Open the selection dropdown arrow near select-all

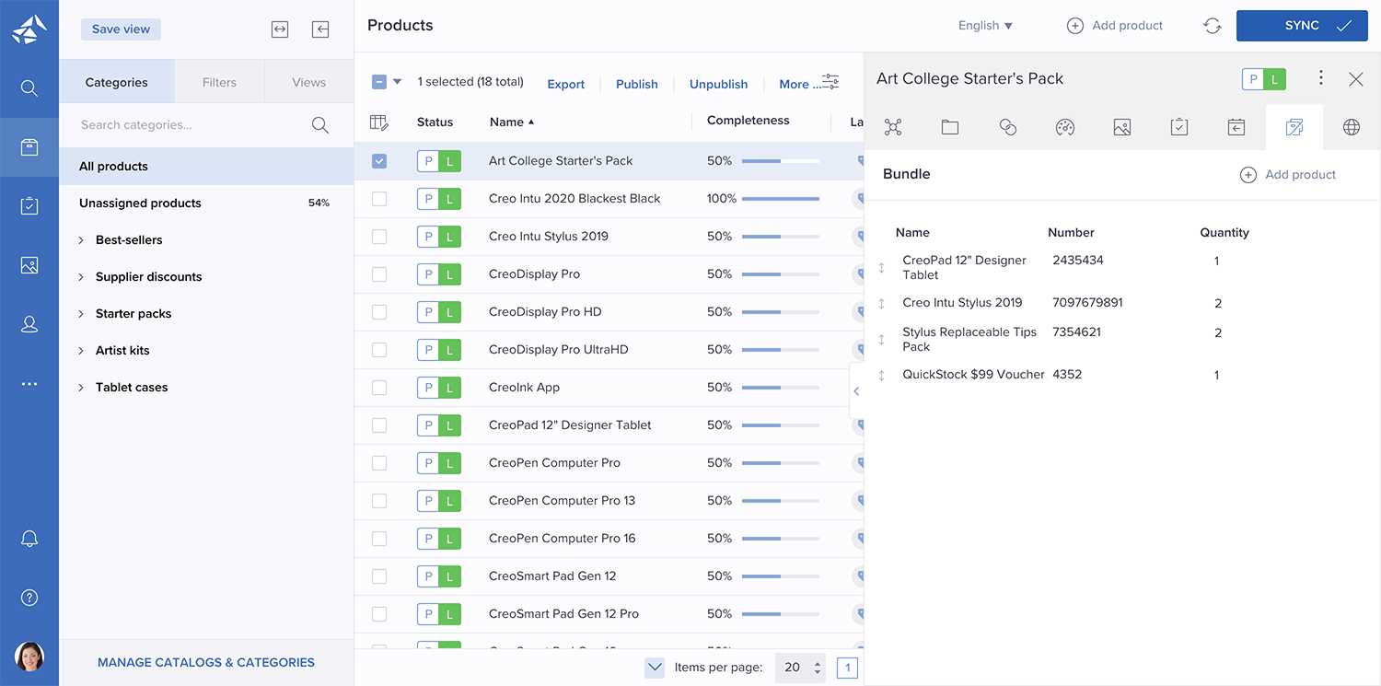point(398,82)
